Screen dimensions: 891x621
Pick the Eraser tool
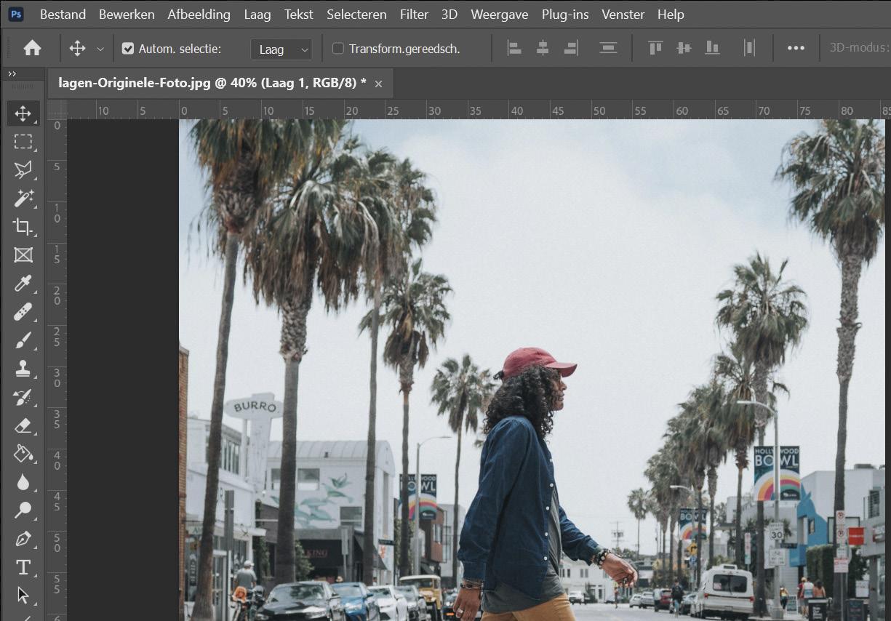(x=23, y=425)
